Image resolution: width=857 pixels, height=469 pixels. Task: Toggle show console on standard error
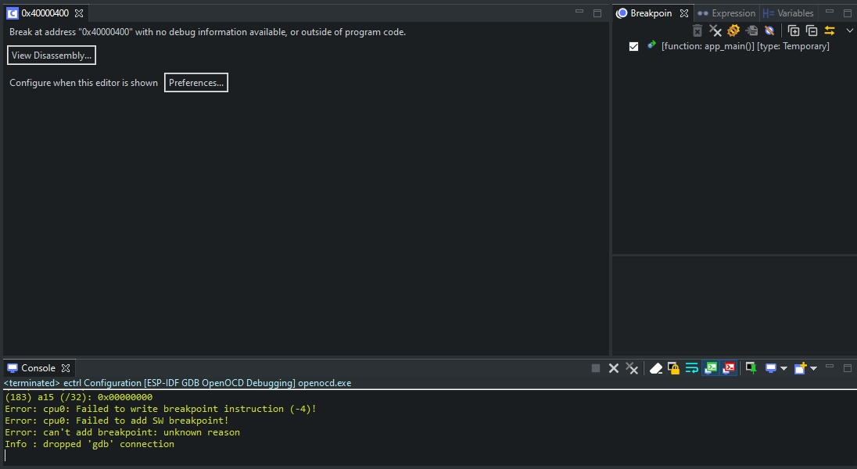click(729, 368)
